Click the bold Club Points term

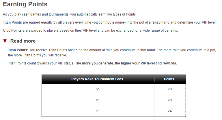(x=12, y=31)
